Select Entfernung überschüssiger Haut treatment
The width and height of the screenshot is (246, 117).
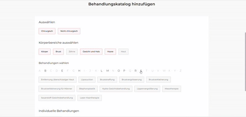tap(58, 80)
